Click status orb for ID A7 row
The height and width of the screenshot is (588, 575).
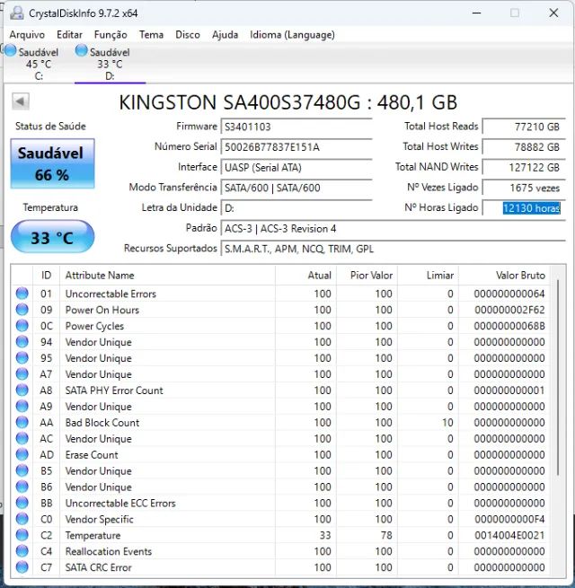click(x=22, y=373)
